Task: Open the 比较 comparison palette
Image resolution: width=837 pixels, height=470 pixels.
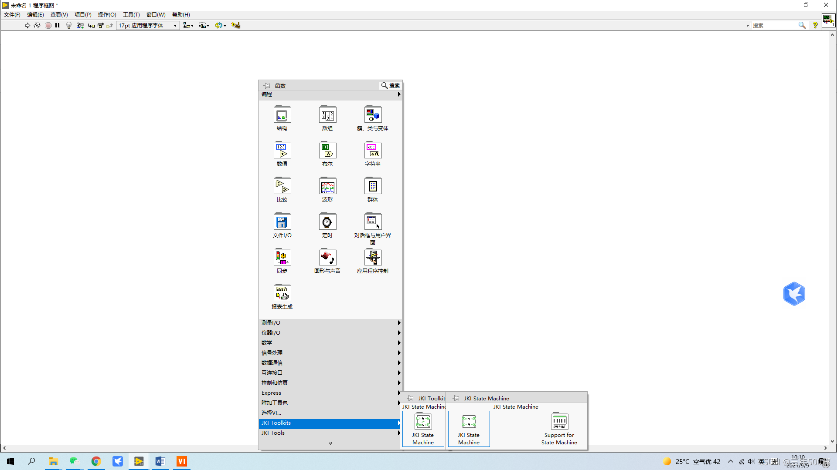Action: [282, 190]
